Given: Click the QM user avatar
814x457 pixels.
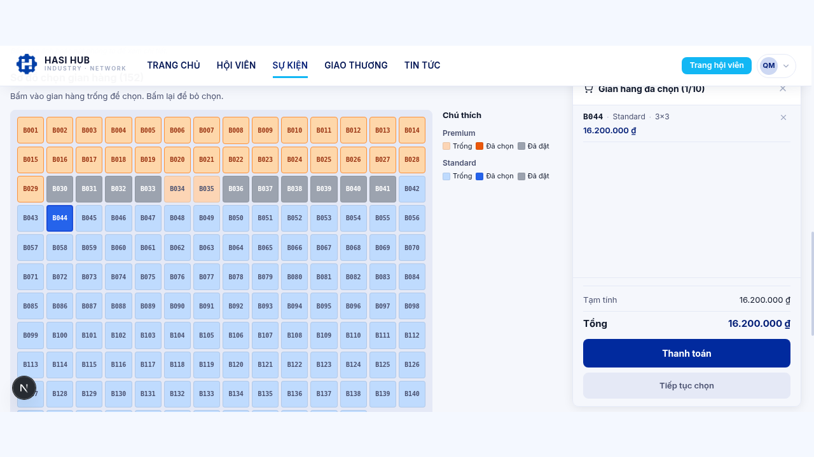Looking at the screenshot, I should point(769,65).
